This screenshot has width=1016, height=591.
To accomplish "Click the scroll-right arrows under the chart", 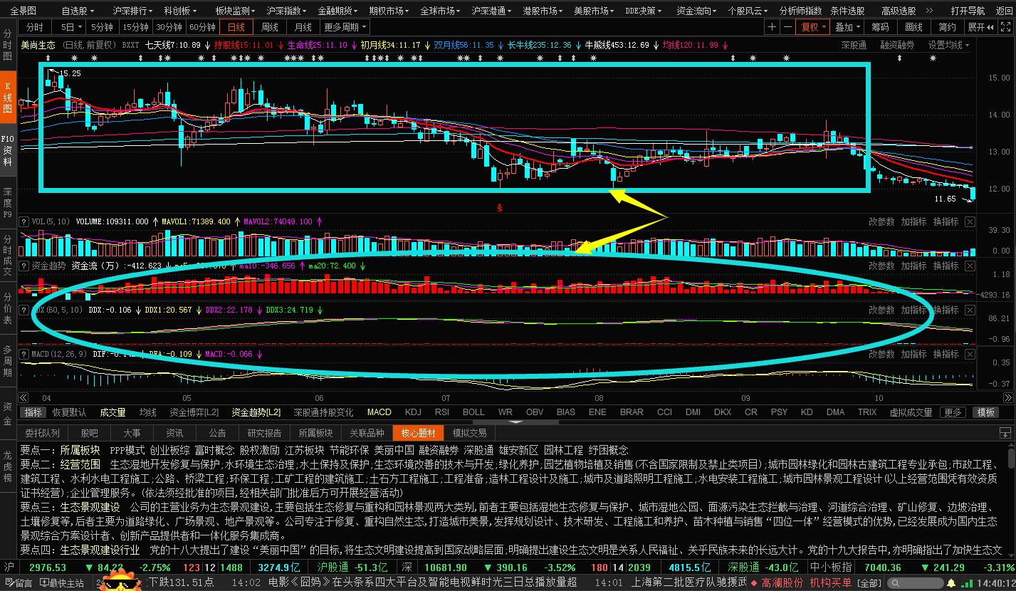I will pos(1007,398).
